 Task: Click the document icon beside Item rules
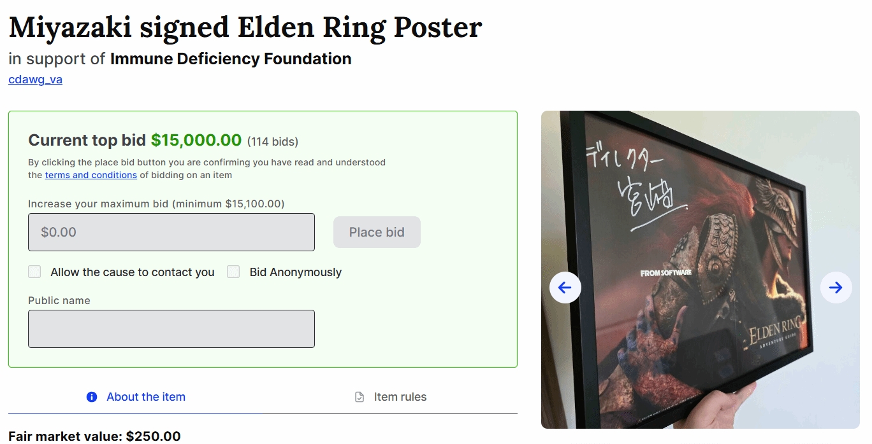click(x=360, y=397)
